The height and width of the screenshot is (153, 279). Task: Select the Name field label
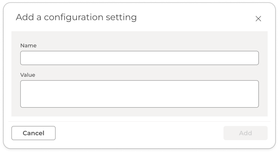coord(28,46)
